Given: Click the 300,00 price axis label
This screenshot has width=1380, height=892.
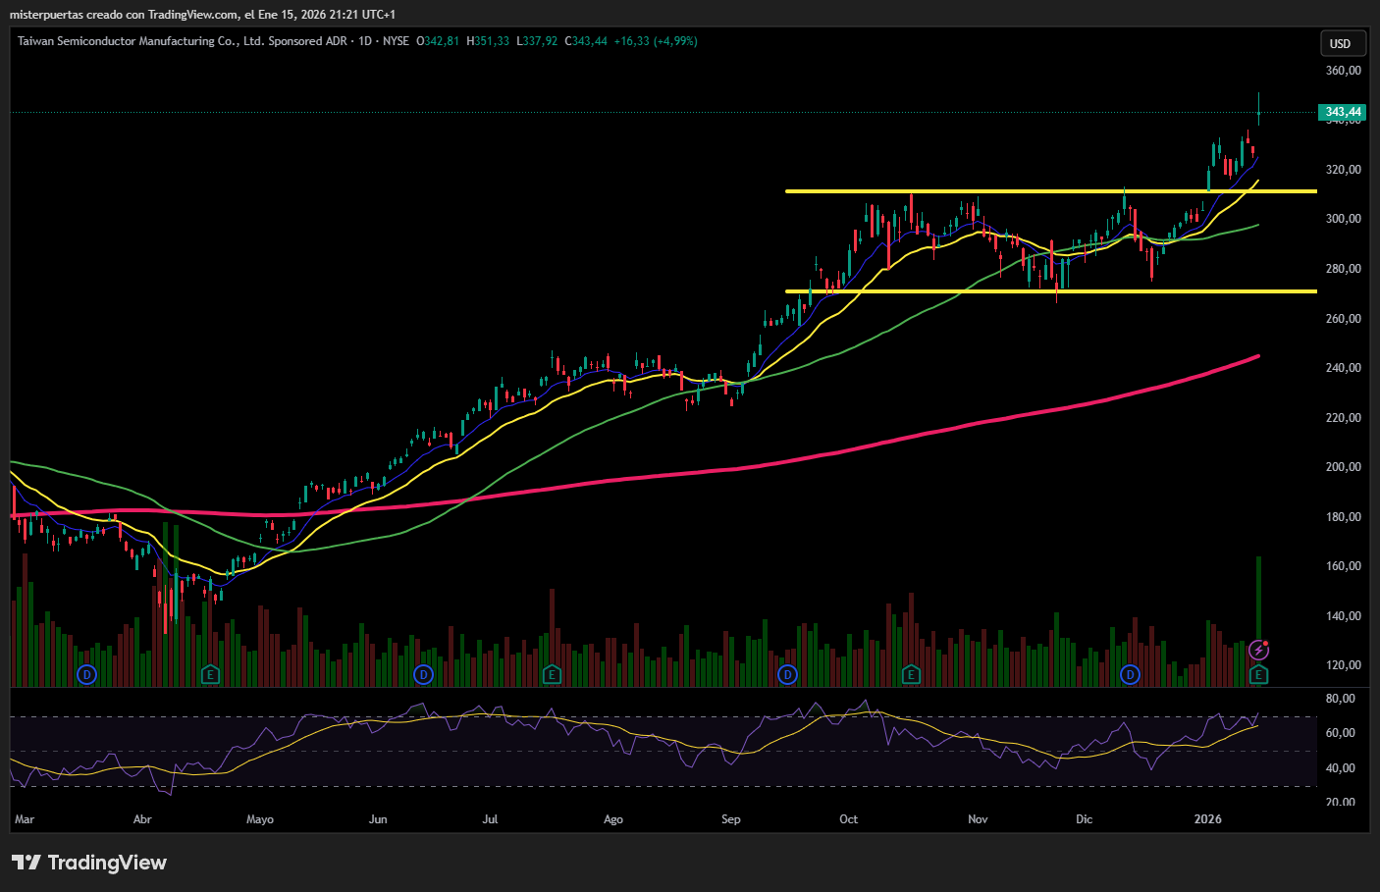Looking at the screenshot, I should pos(1343,219).
